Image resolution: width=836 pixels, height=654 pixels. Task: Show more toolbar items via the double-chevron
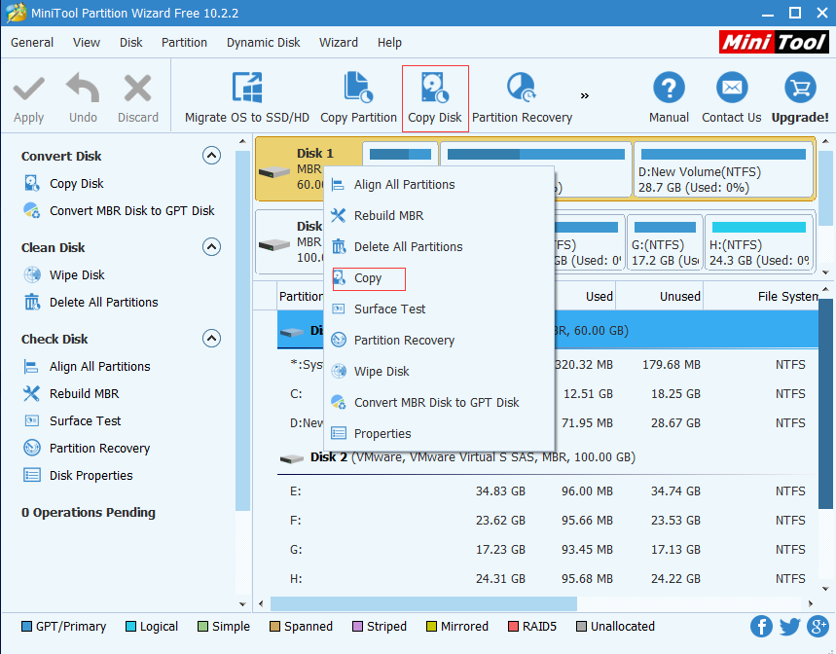(x=585, y=96)
